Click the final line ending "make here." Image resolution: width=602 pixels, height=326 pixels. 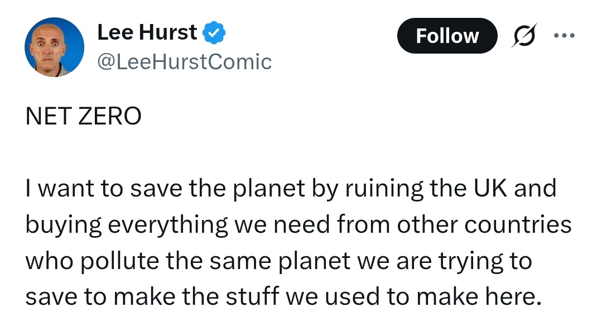coord(283,297)
